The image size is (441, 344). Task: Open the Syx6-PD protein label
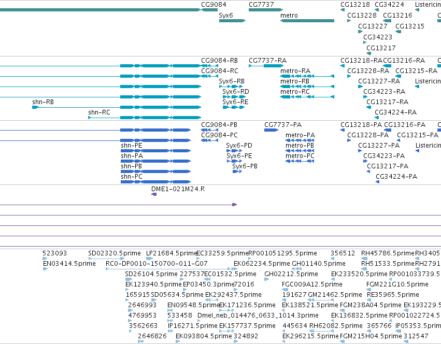(x=239, y=146)
